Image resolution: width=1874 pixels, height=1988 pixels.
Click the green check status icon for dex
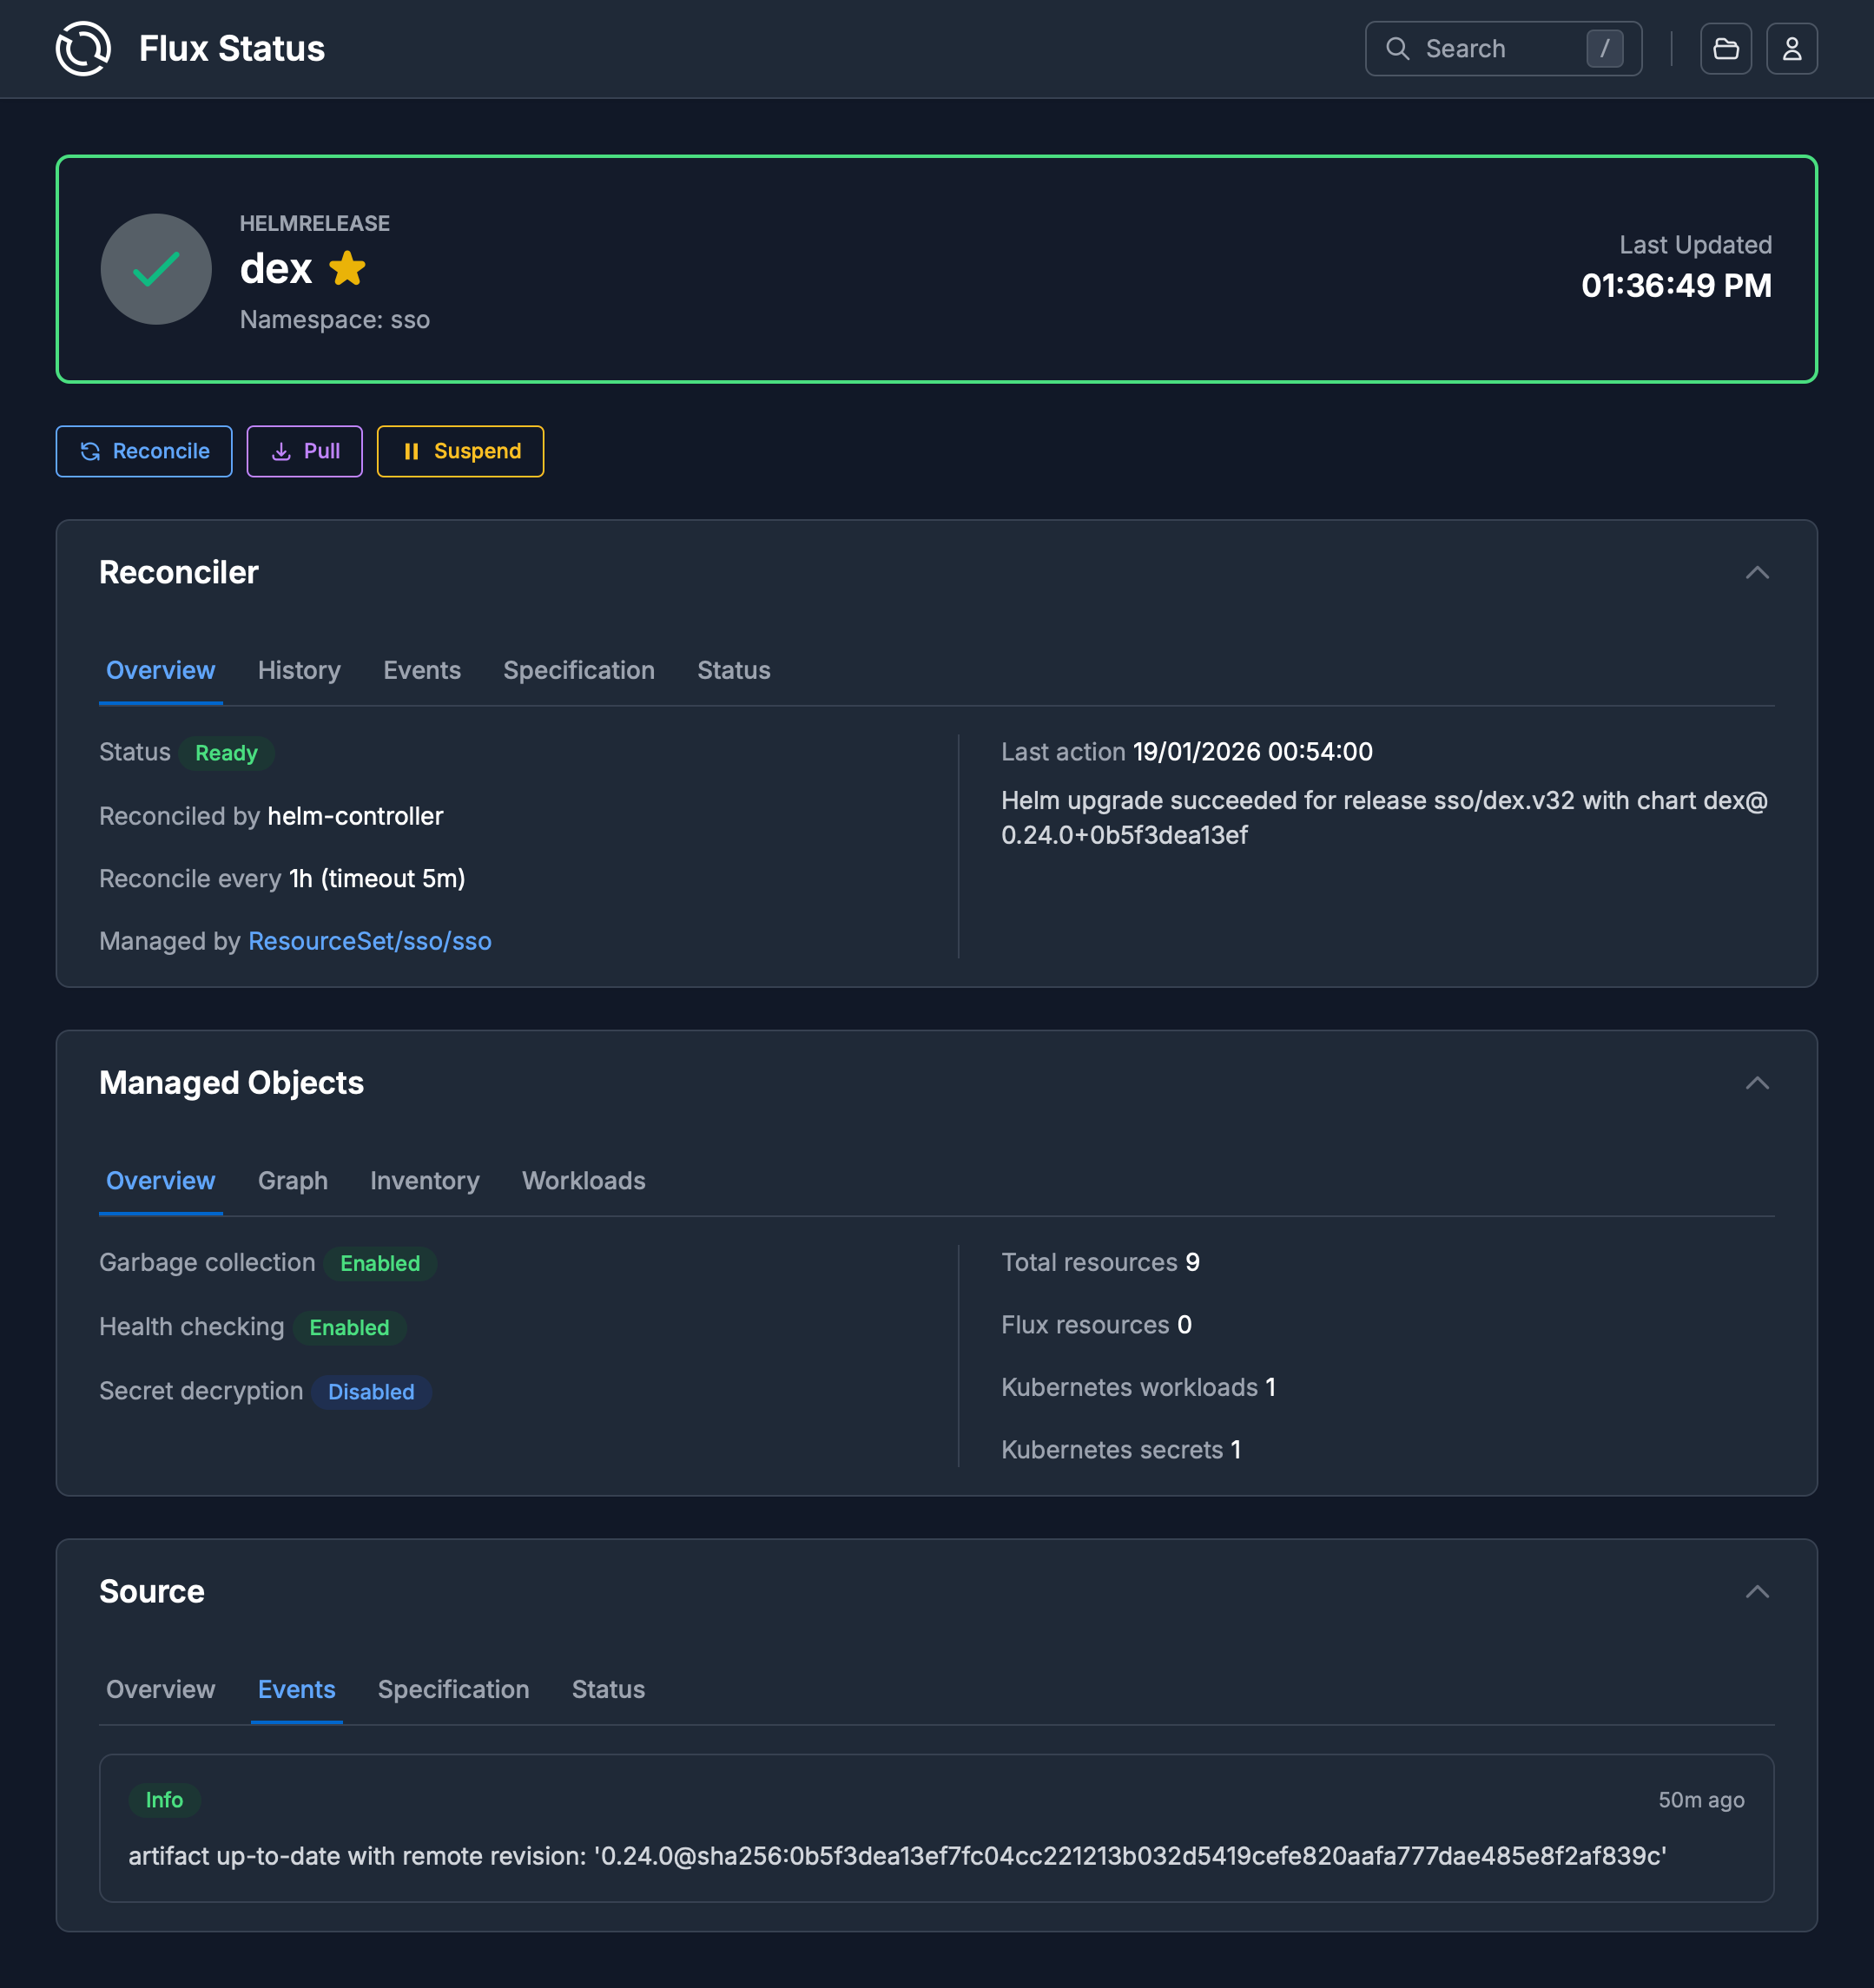pyautogui.click(x=156, y=268)
